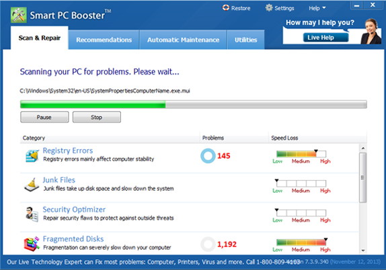Viewport: 386px width, 270px height.
Task: Click the Smart PC Booster logo icon
Action: pos(19,15)
